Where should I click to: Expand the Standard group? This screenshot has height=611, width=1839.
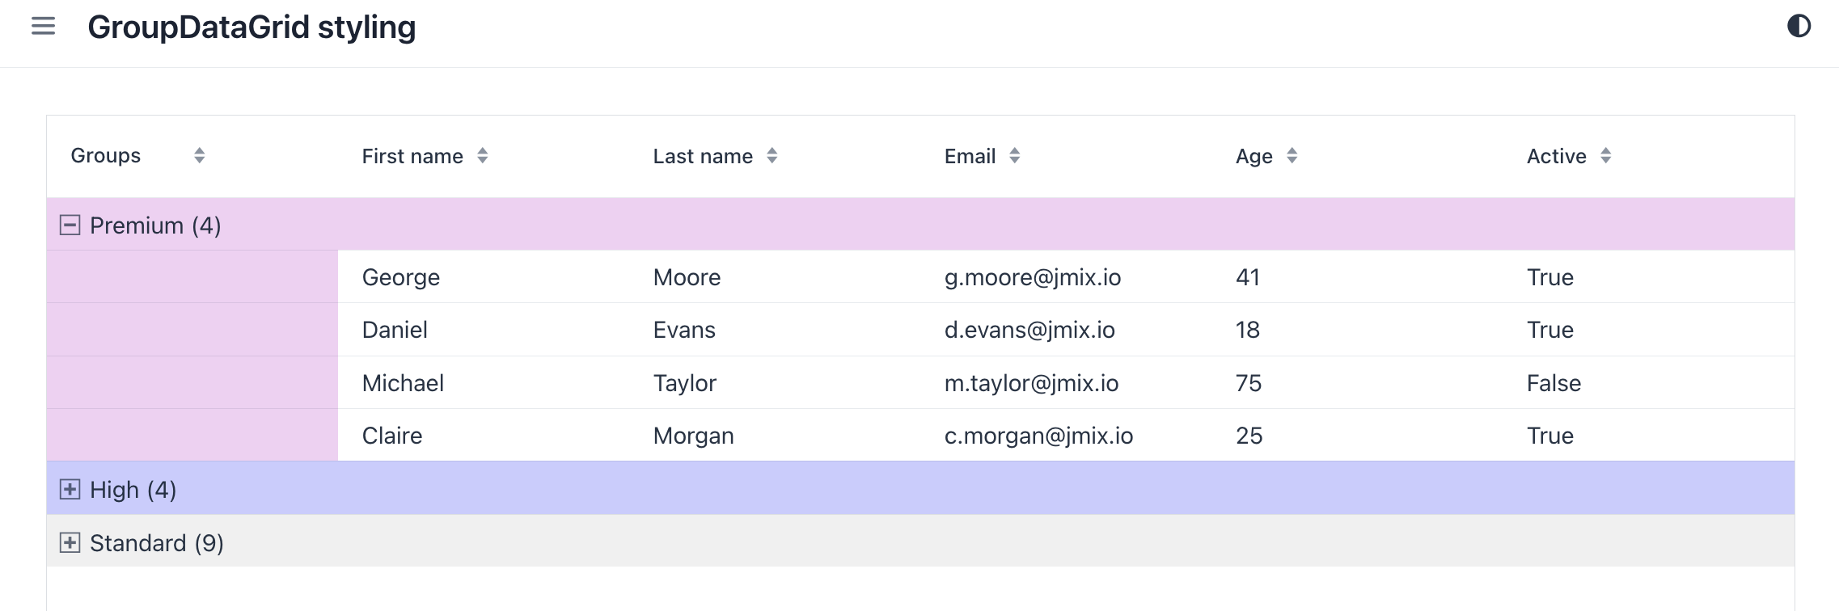[x=70, y=543]
